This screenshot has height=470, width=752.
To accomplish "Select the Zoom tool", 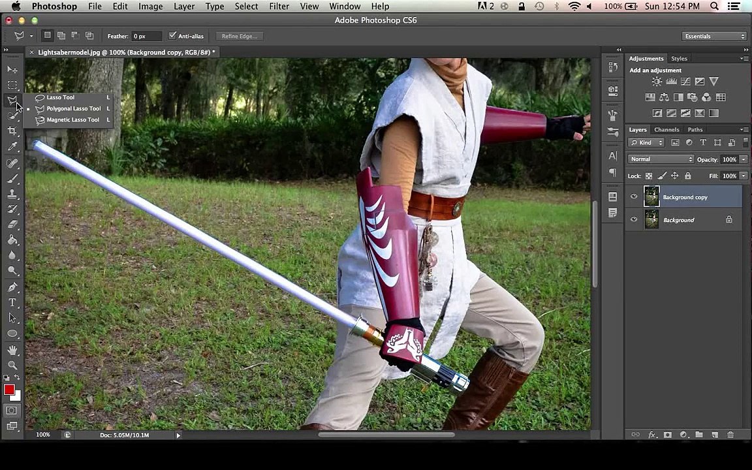I will click(x=12, y=366).
